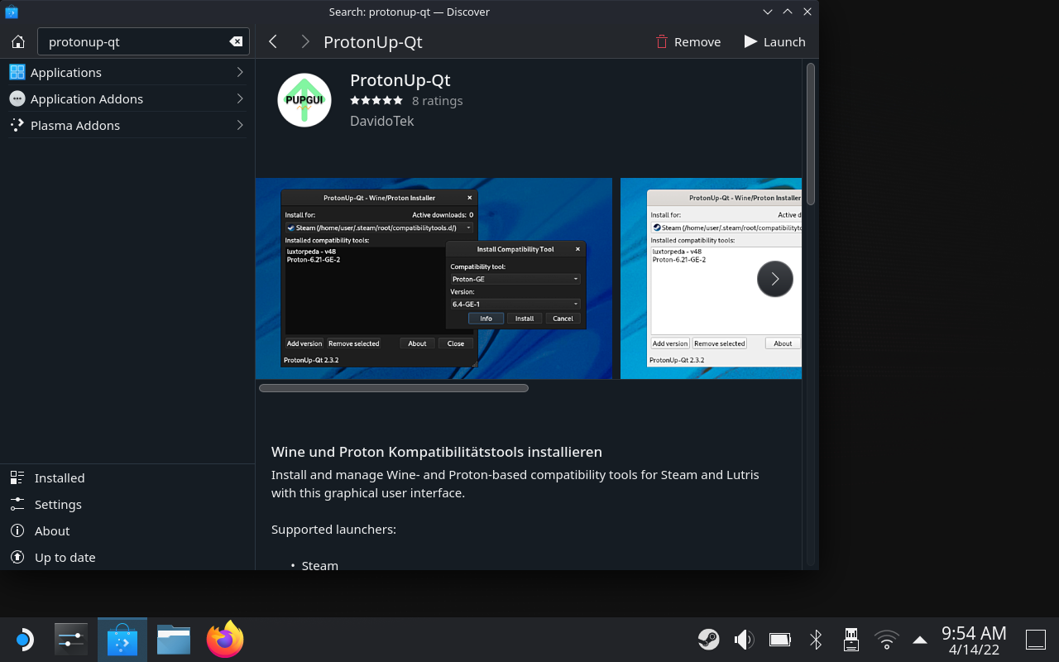Go to the Discover home page icon
This screenshot has height=662, width=1059.
pos(18,42)
